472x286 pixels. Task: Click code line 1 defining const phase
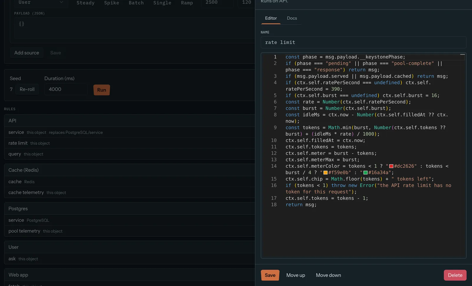pos(345,57)
